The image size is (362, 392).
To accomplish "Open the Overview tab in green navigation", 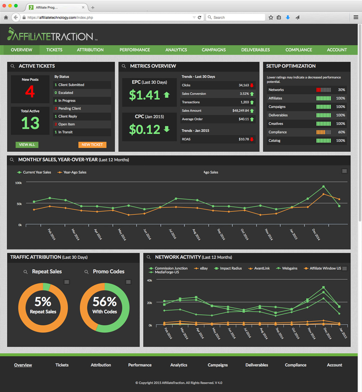I will click(21, 50).
